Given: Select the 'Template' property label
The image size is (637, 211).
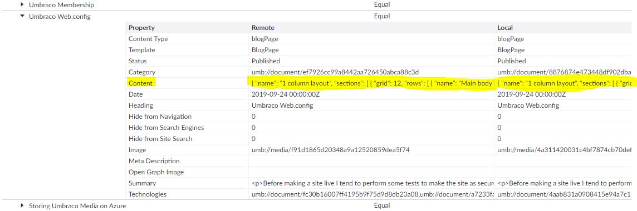Looking at the screenshot, I should [142, 50].
